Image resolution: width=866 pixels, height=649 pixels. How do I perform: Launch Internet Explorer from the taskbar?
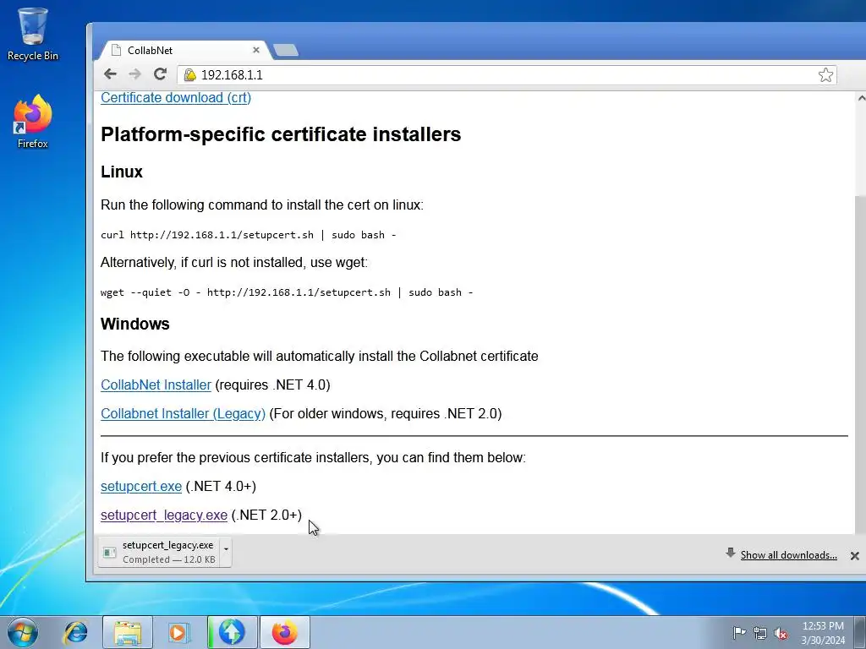[75, 632]
